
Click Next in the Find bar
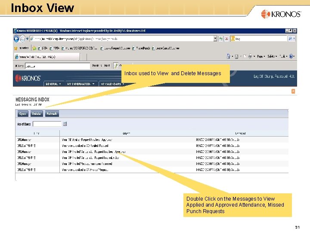pyautogui.click(x=107, y=65)
